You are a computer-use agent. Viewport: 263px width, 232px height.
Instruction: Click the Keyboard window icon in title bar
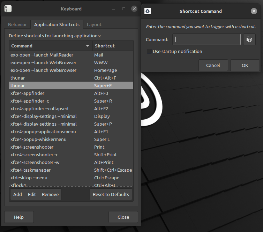8,9
